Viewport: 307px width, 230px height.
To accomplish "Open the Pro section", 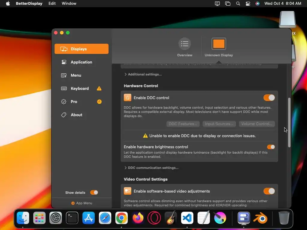I will [82, 102].
